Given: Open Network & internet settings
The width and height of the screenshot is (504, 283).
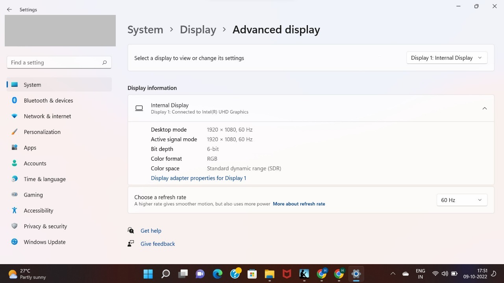Looking at the screenshot, I should click(x=47, y=116).
